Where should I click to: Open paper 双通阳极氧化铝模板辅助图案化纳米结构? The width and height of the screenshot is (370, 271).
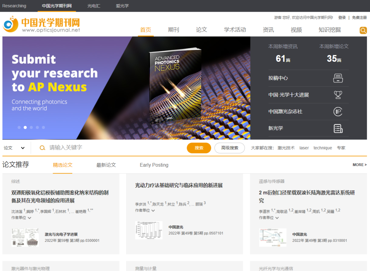[60, 197]
